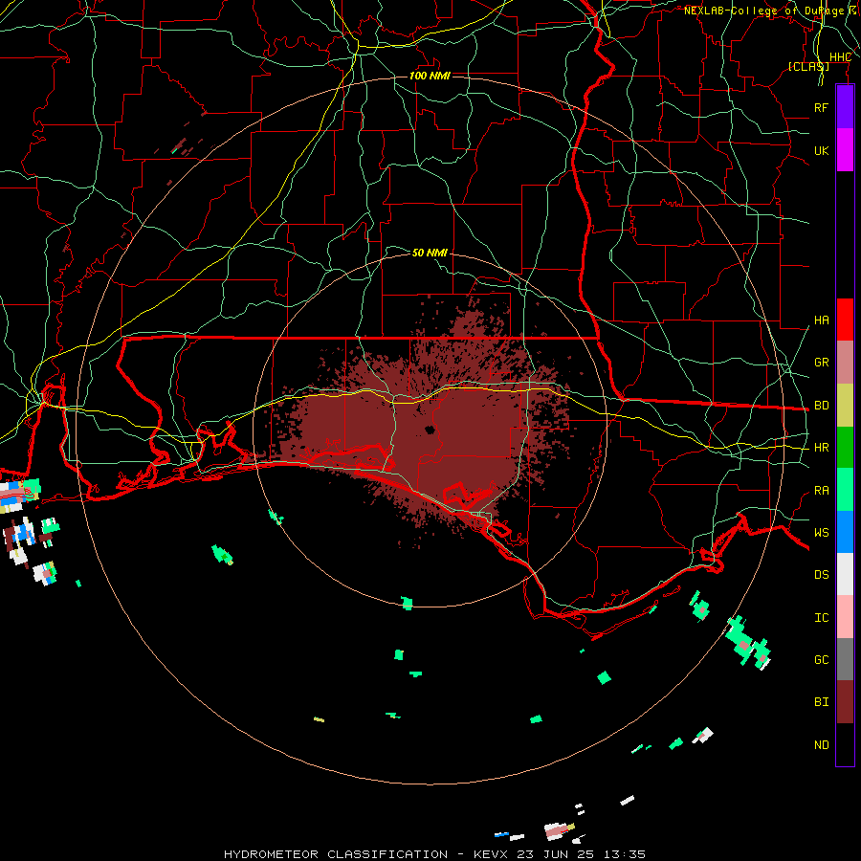Pick the light pink IC legend swatch

[845, 617]
